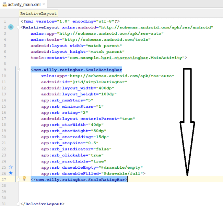223x206 pixels.
Task: Click the closing ScaleRatingBar tag on line 27
Action: pyautogui.click(x=79, y=180)
